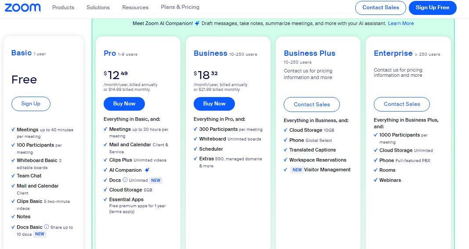Go to Plans & Pricing
Viewport: 469px width, 249px height.
click(180, 7)
